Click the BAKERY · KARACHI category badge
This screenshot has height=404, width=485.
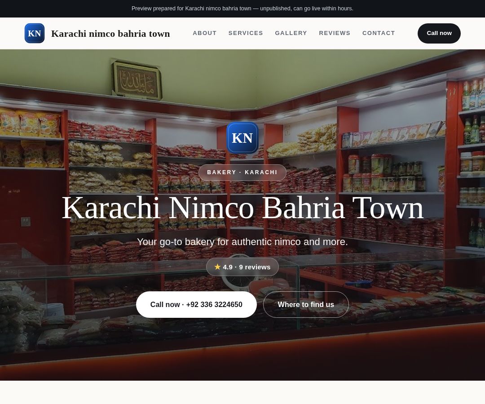(242, 172)
